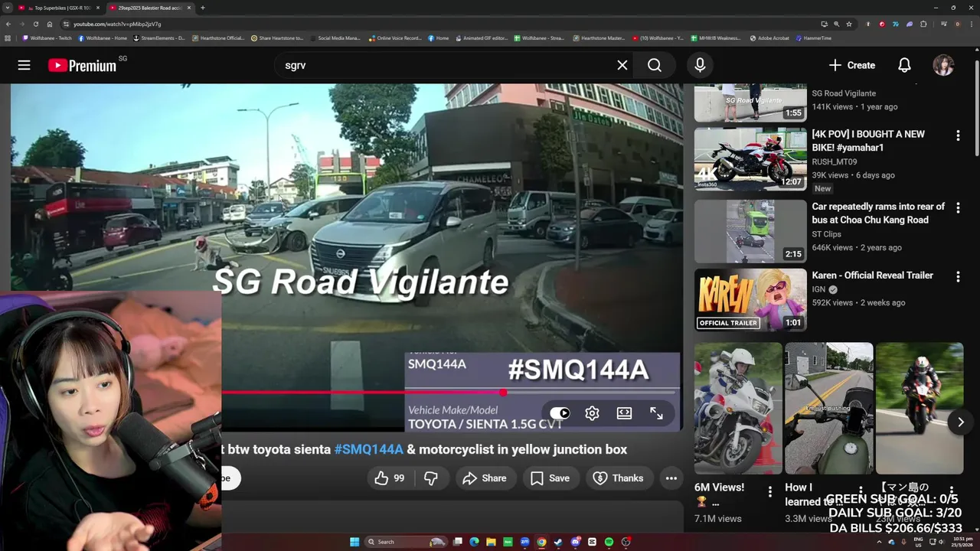Open Steam from the taskbar
The width and height of the screenshot is (980, 551).
(558, 542)
